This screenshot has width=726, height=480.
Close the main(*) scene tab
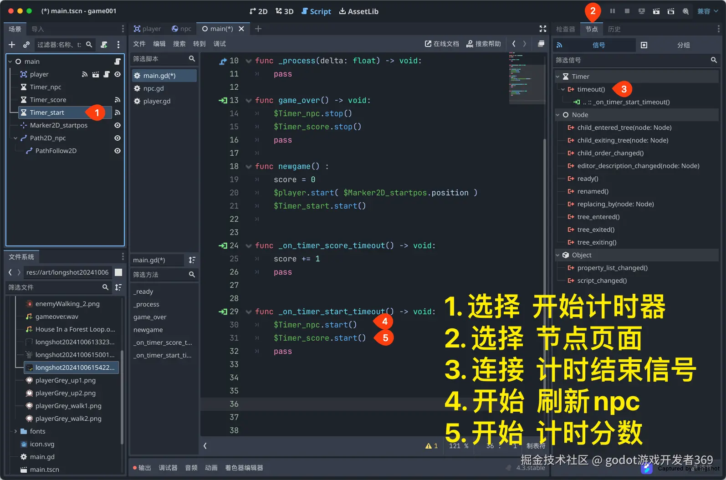241,29
